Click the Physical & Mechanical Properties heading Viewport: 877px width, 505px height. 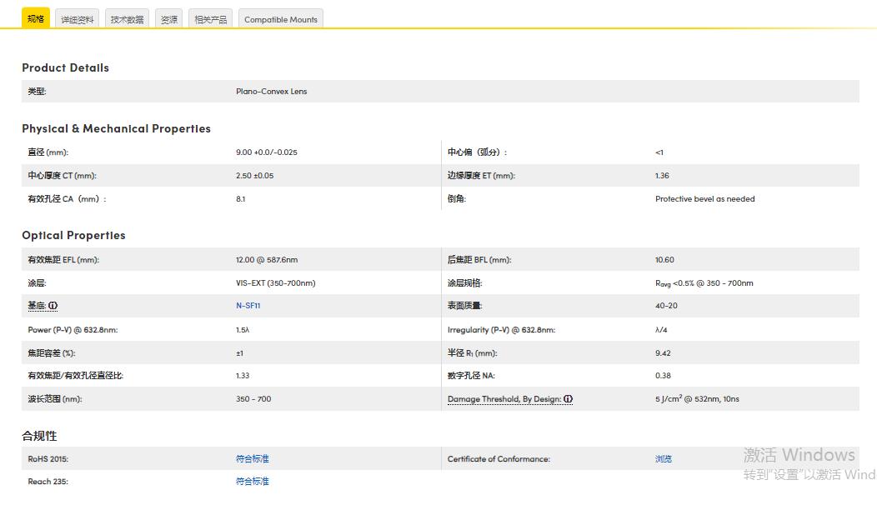coord(116,128)
